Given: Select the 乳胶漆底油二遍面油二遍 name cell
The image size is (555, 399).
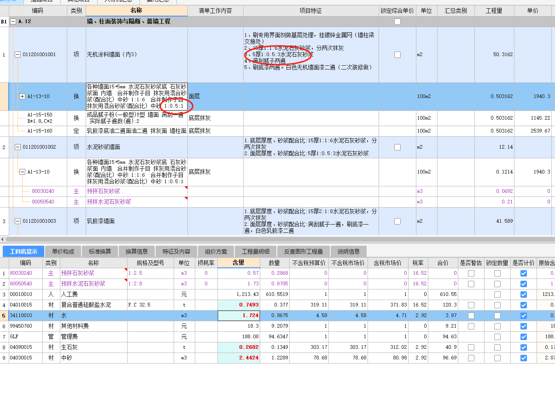Looking at the screenshot, I should click(137, 131).
